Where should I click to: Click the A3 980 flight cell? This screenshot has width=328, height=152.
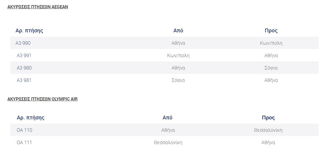point(24,68)
